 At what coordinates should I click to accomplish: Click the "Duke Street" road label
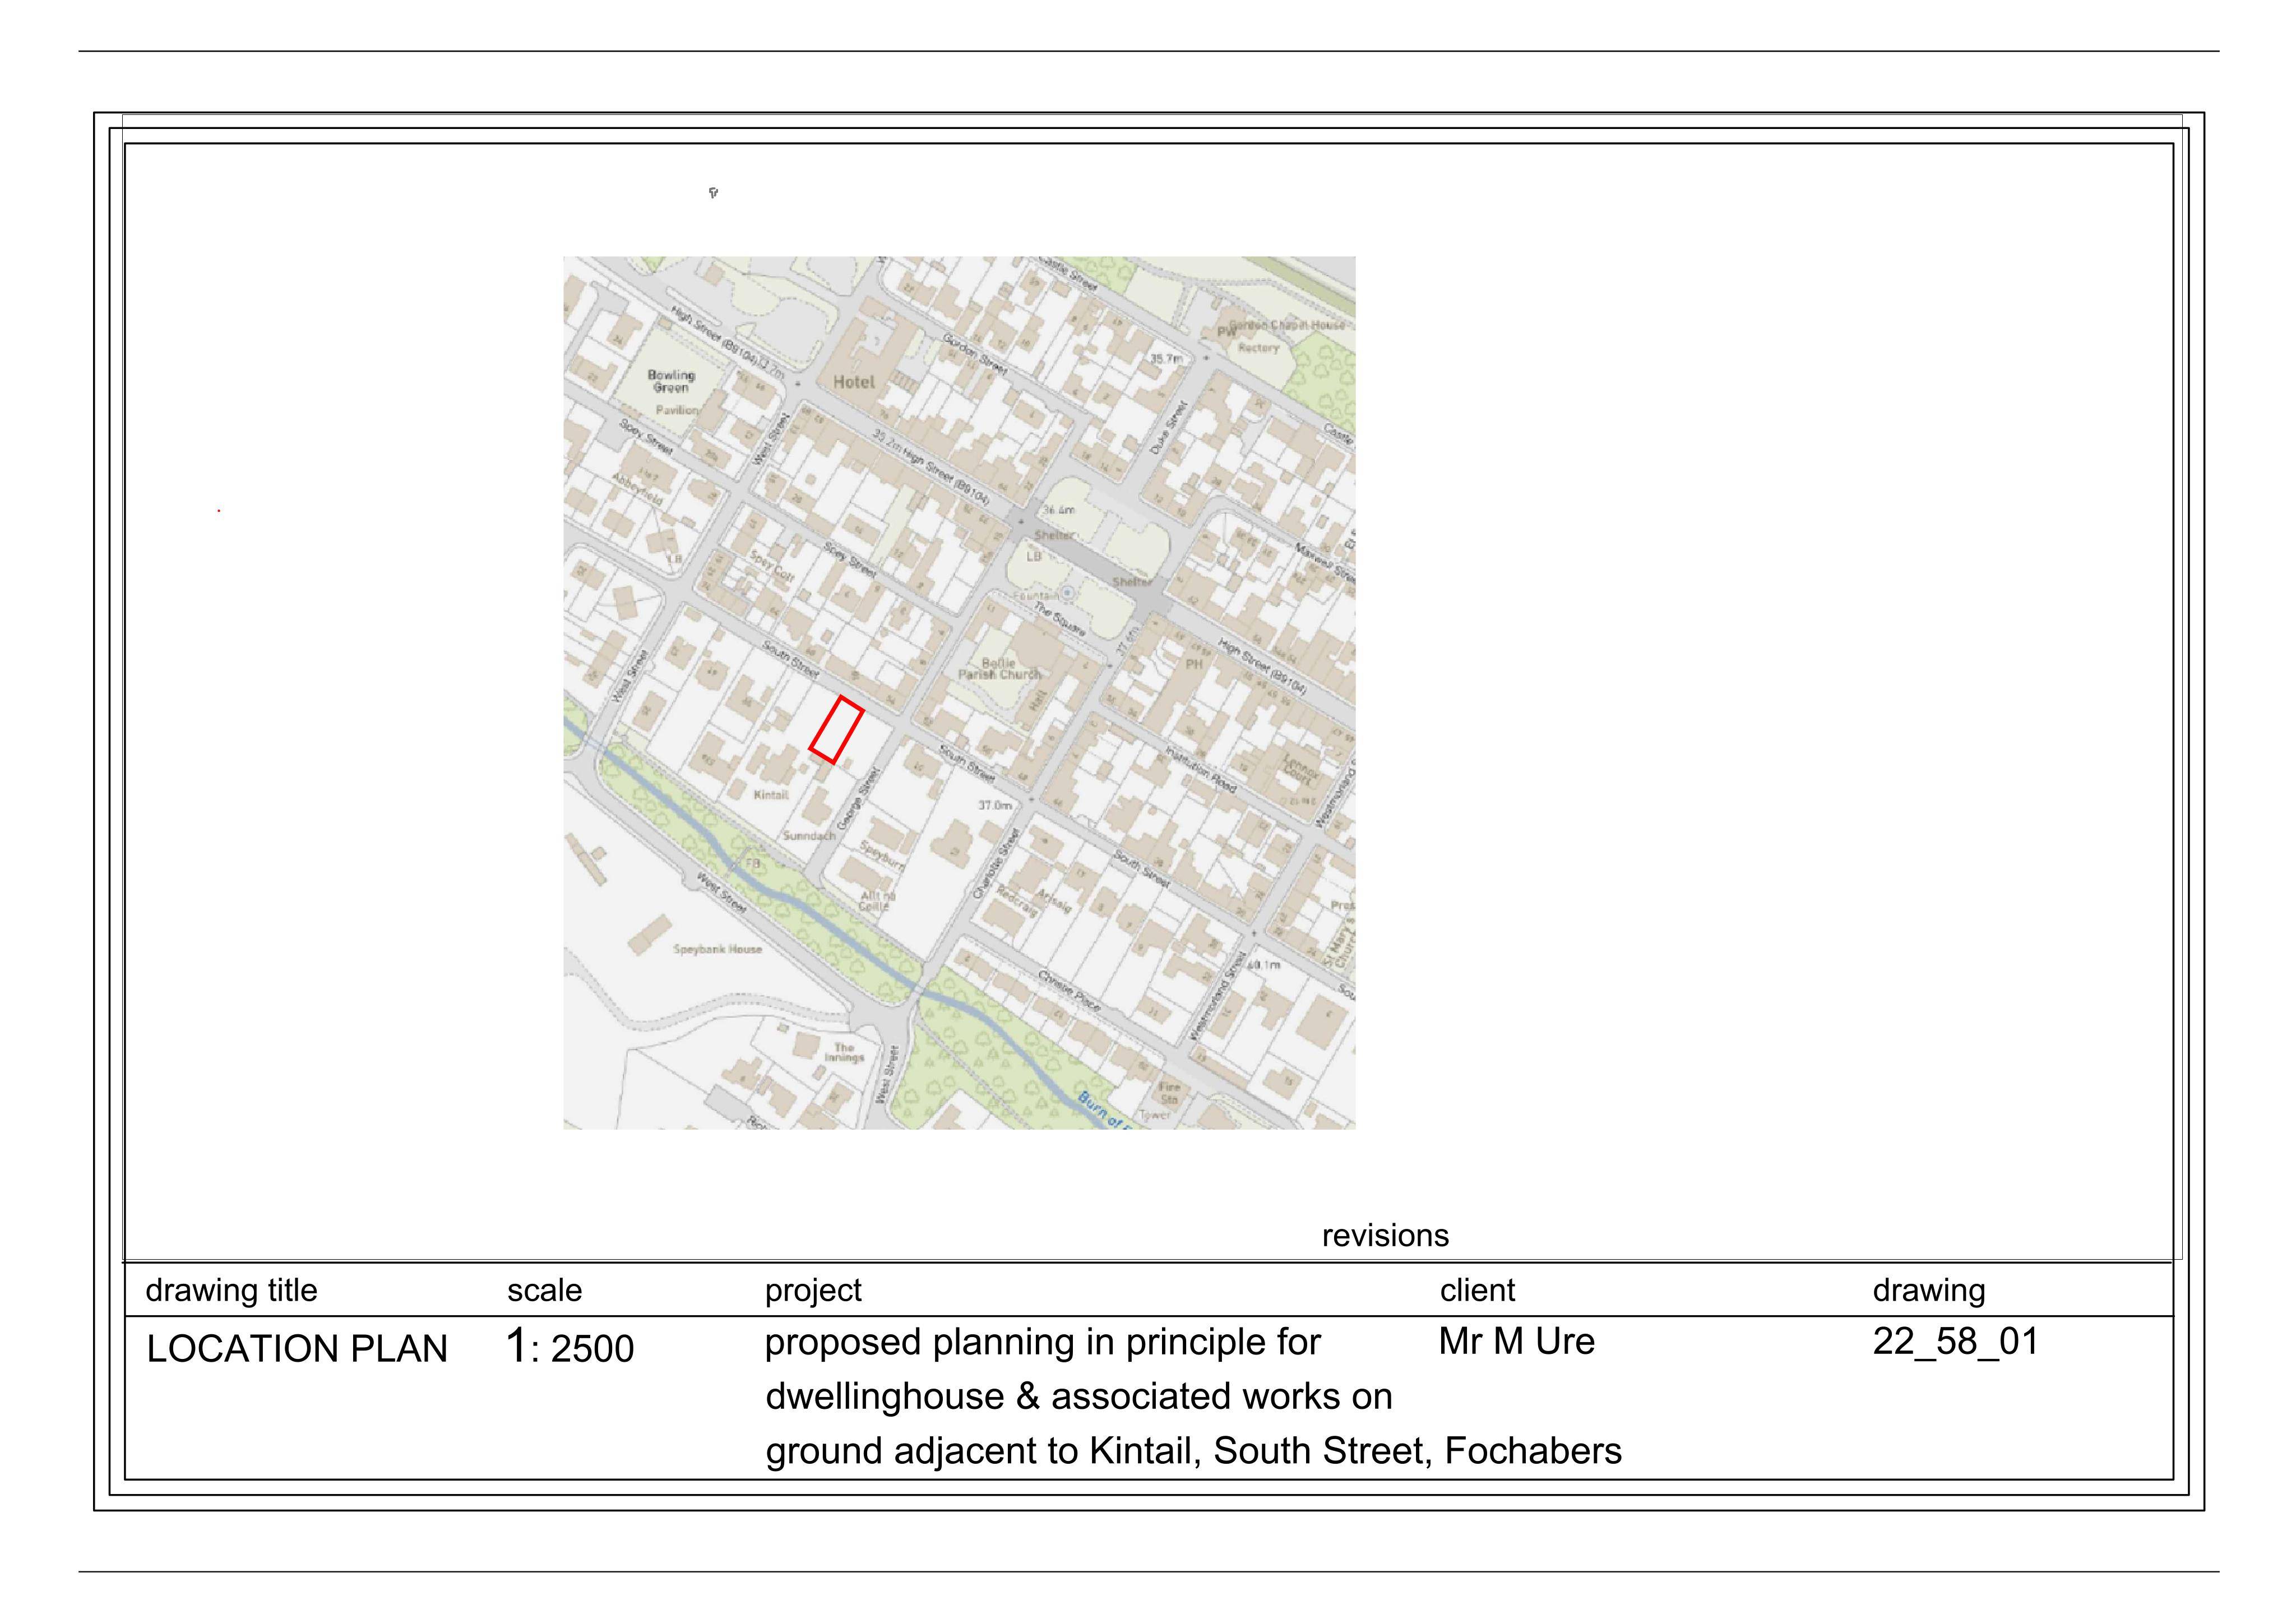click(1168, 428)
